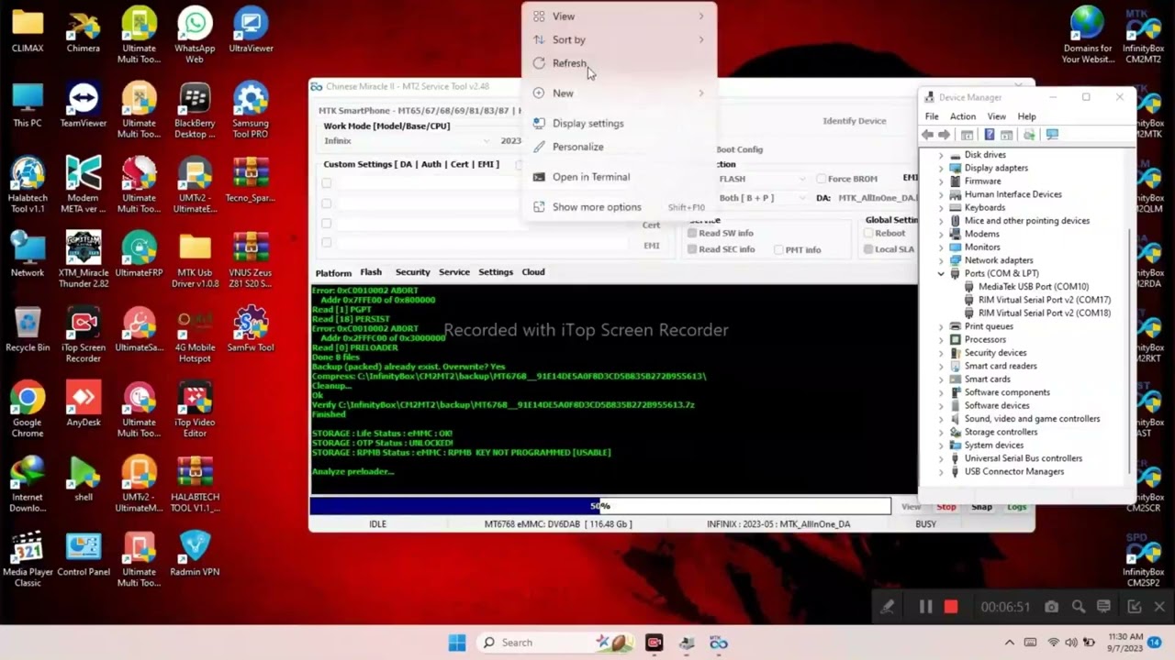
Task: Stop recording with the red square
Action: (951, 607)
